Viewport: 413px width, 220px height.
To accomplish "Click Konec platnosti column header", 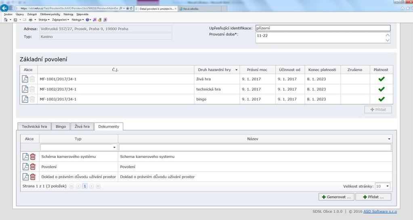I will pos(322,70).
